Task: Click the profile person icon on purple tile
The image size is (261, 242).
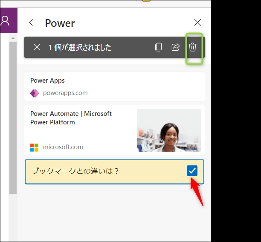Action: pos(5,21)
